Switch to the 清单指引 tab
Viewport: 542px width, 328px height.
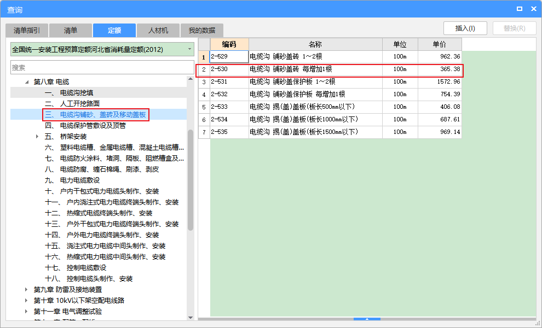pos(27,31)
